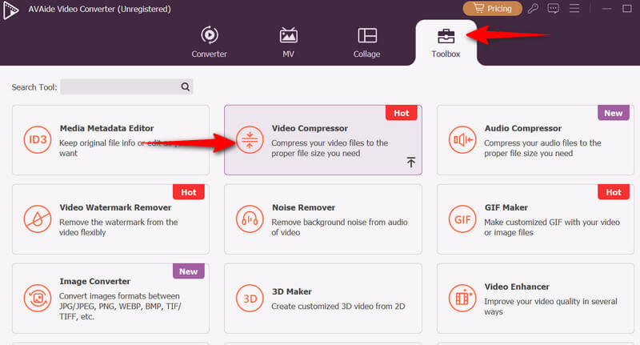Image resolution: width=640 pixels, height=345 pixels.
Task: Click inside the Search Tool field
Action: [x=126, y=86]
